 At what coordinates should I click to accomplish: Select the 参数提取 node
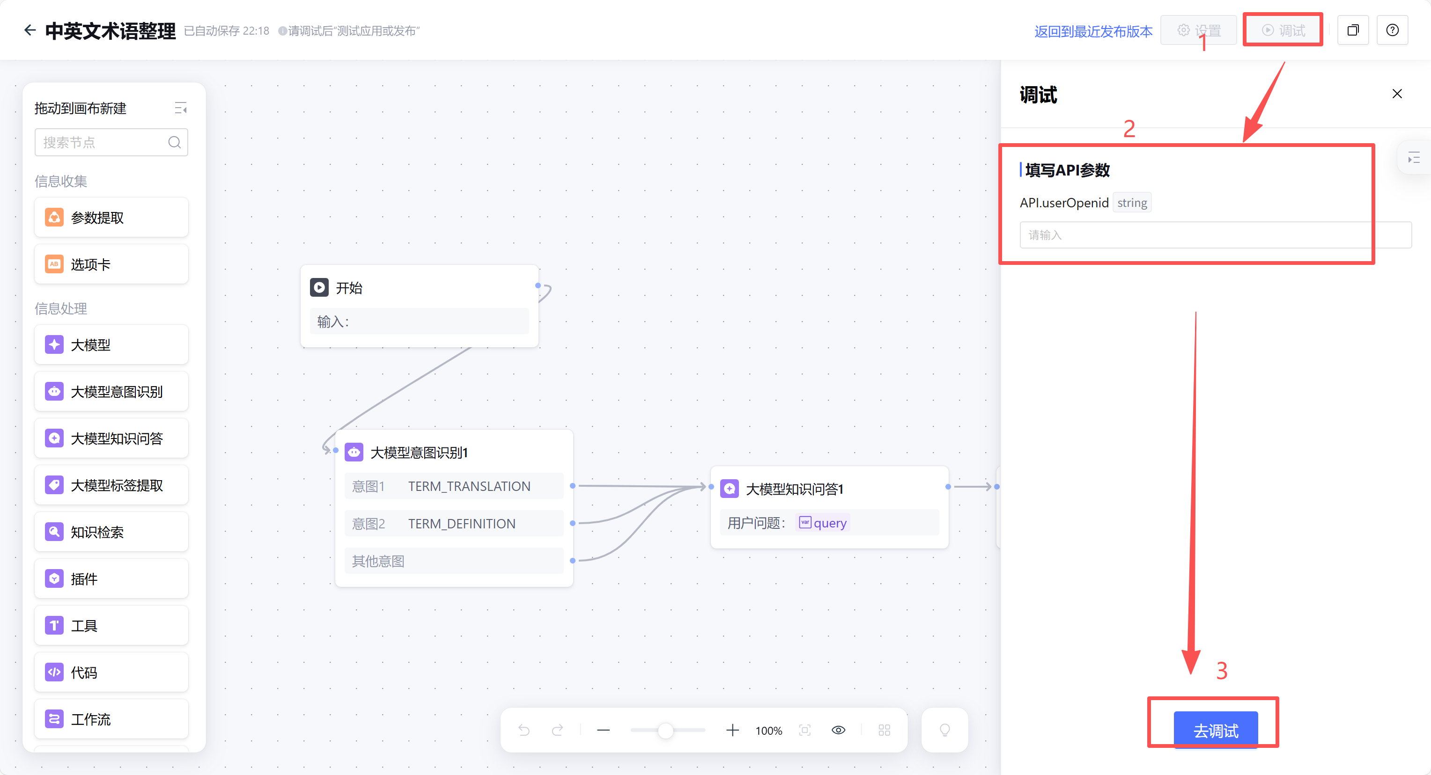pyautogui.click(x=111, y=218)
